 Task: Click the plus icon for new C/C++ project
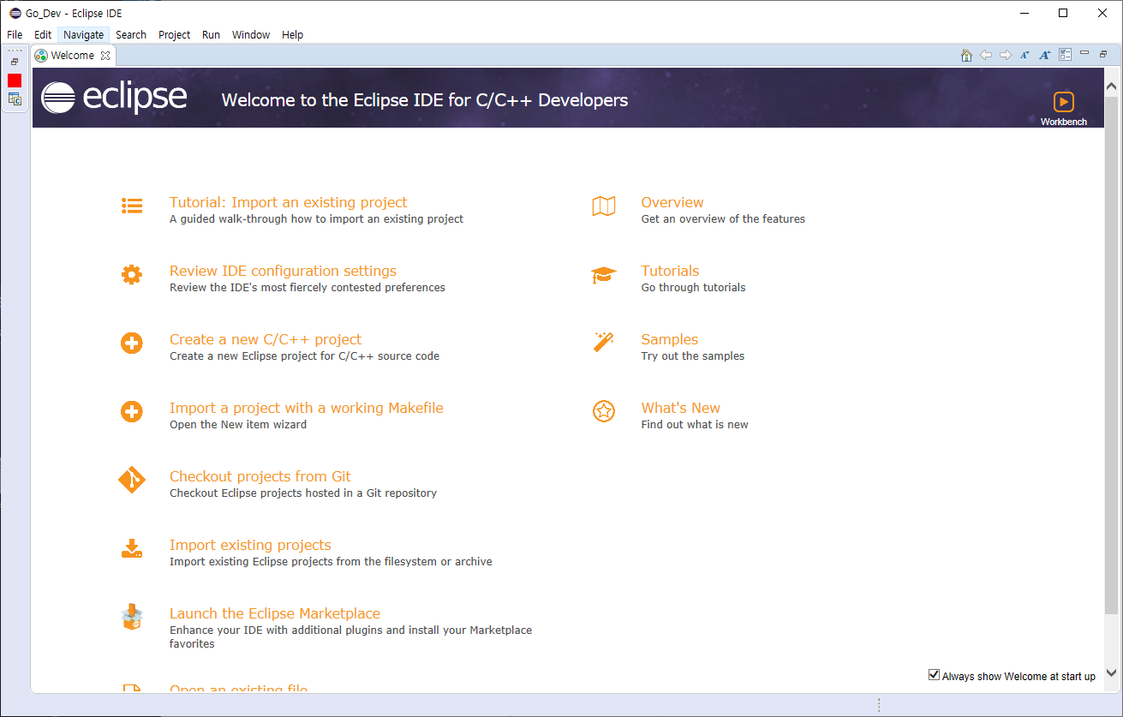(x=132, y=344)
